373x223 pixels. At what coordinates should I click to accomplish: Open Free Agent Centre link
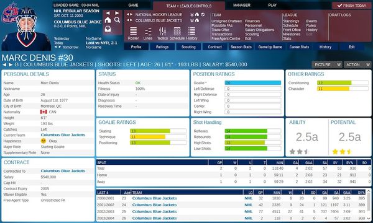tap(226, 38)
